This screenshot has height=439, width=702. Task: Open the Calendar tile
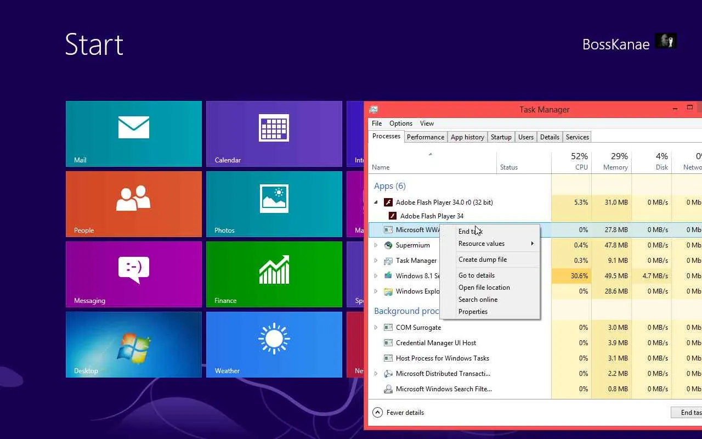274,134
